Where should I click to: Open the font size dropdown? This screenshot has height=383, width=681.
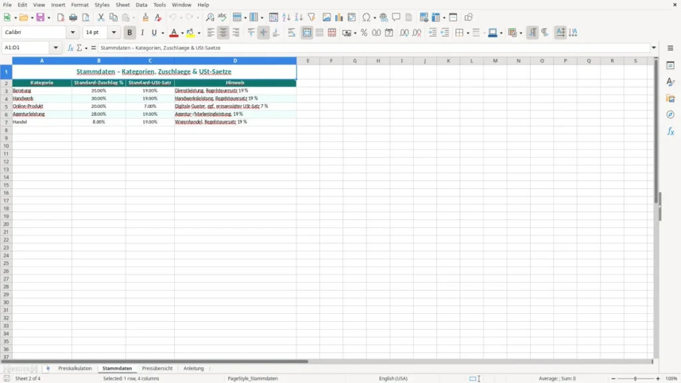[x=114, y=32]
